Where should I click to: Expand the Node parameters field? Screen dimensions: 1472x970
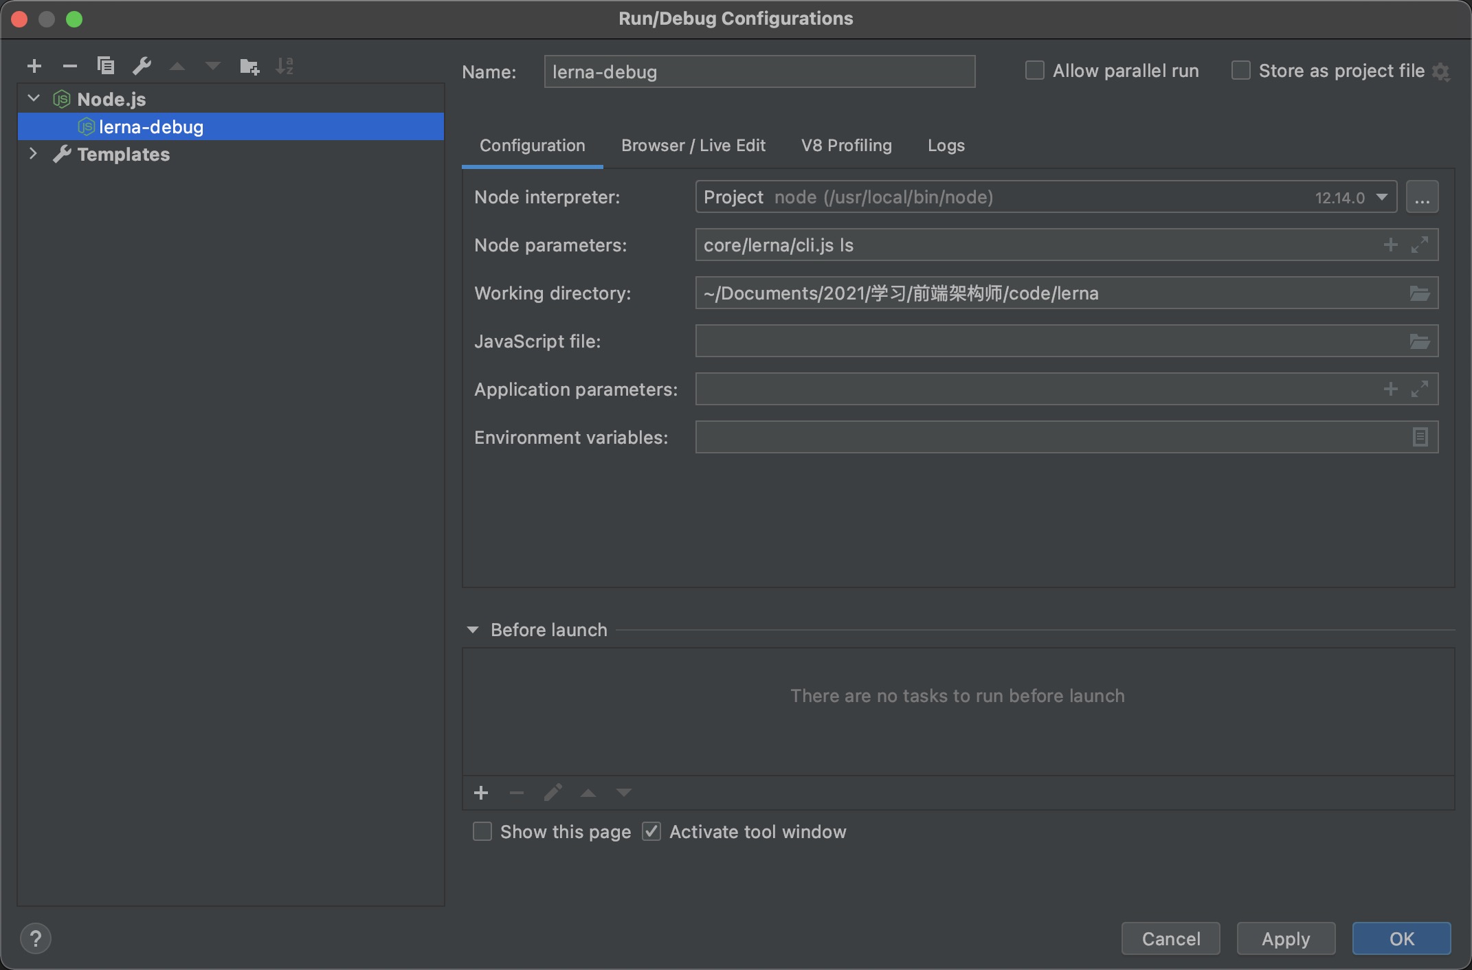[x=1420, y=245]
